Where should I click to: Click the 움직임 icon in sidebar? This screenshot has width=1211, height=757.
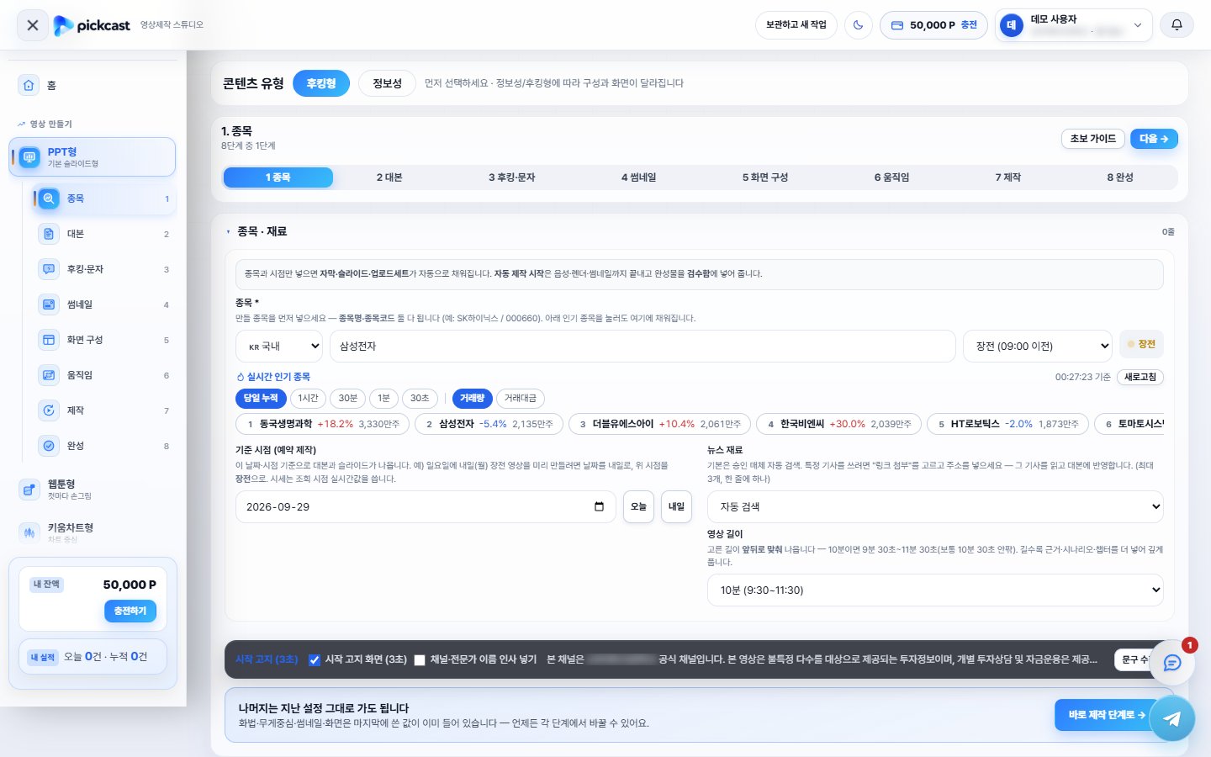[49, 375]
